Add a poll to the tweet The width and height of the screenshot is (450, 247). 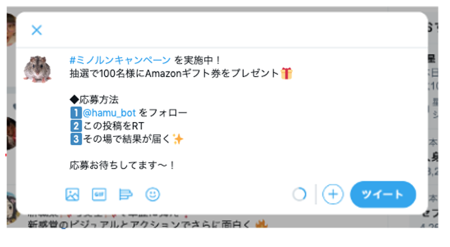tap(126, 195)
